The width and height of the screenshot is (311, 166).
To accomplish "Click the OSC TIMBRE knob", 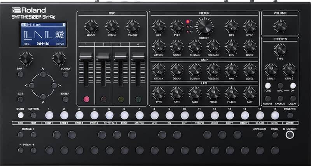I will click(x=133, y=26).
